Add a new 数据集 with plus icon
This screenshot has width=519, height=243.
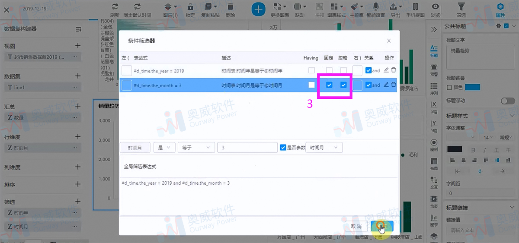click(78, 76)
